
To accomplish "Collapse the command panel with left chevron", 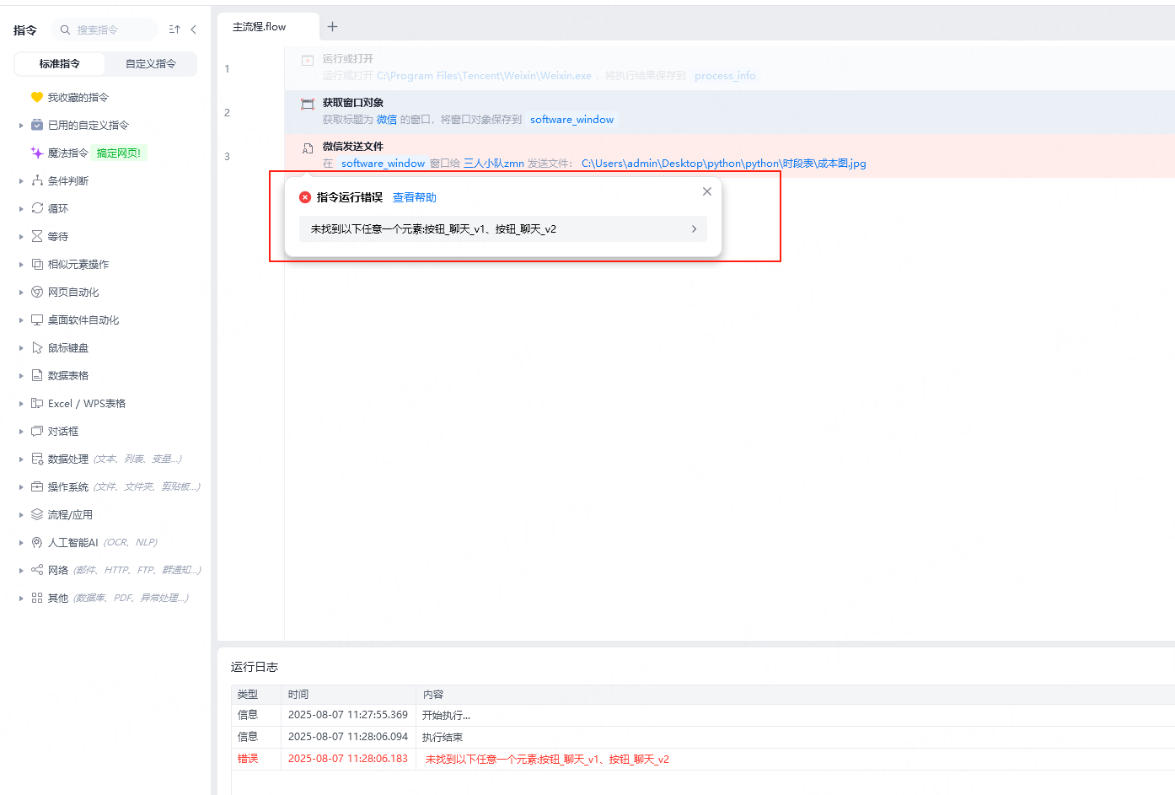I will (194, 30).
